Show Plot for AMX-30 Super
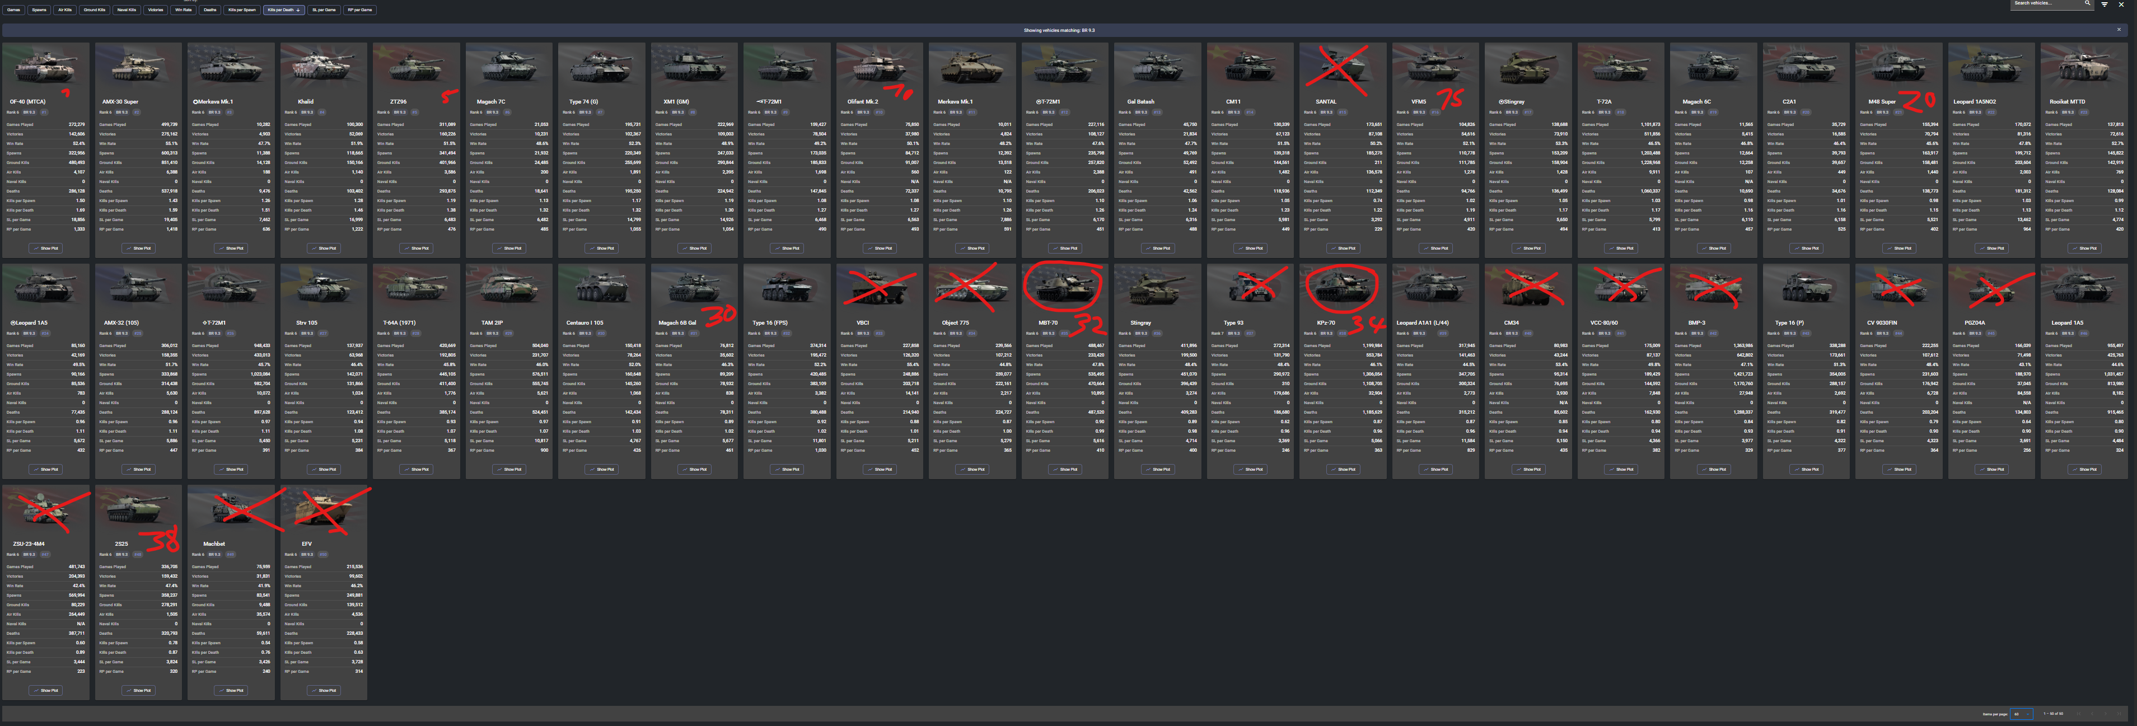The image size is (2137, 726). coord(138,248)
